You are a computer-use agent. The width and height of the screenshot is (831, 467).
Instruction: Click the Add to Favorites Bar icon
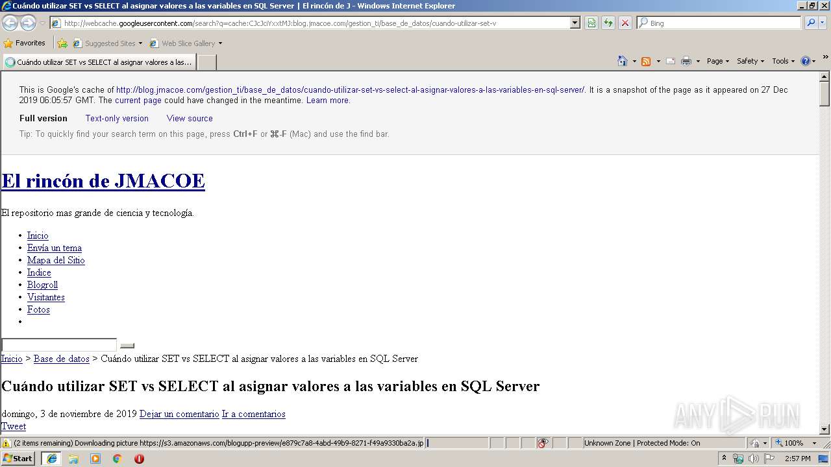pos(62,43)
